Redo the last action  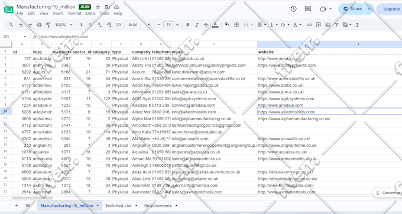point(30,25)
